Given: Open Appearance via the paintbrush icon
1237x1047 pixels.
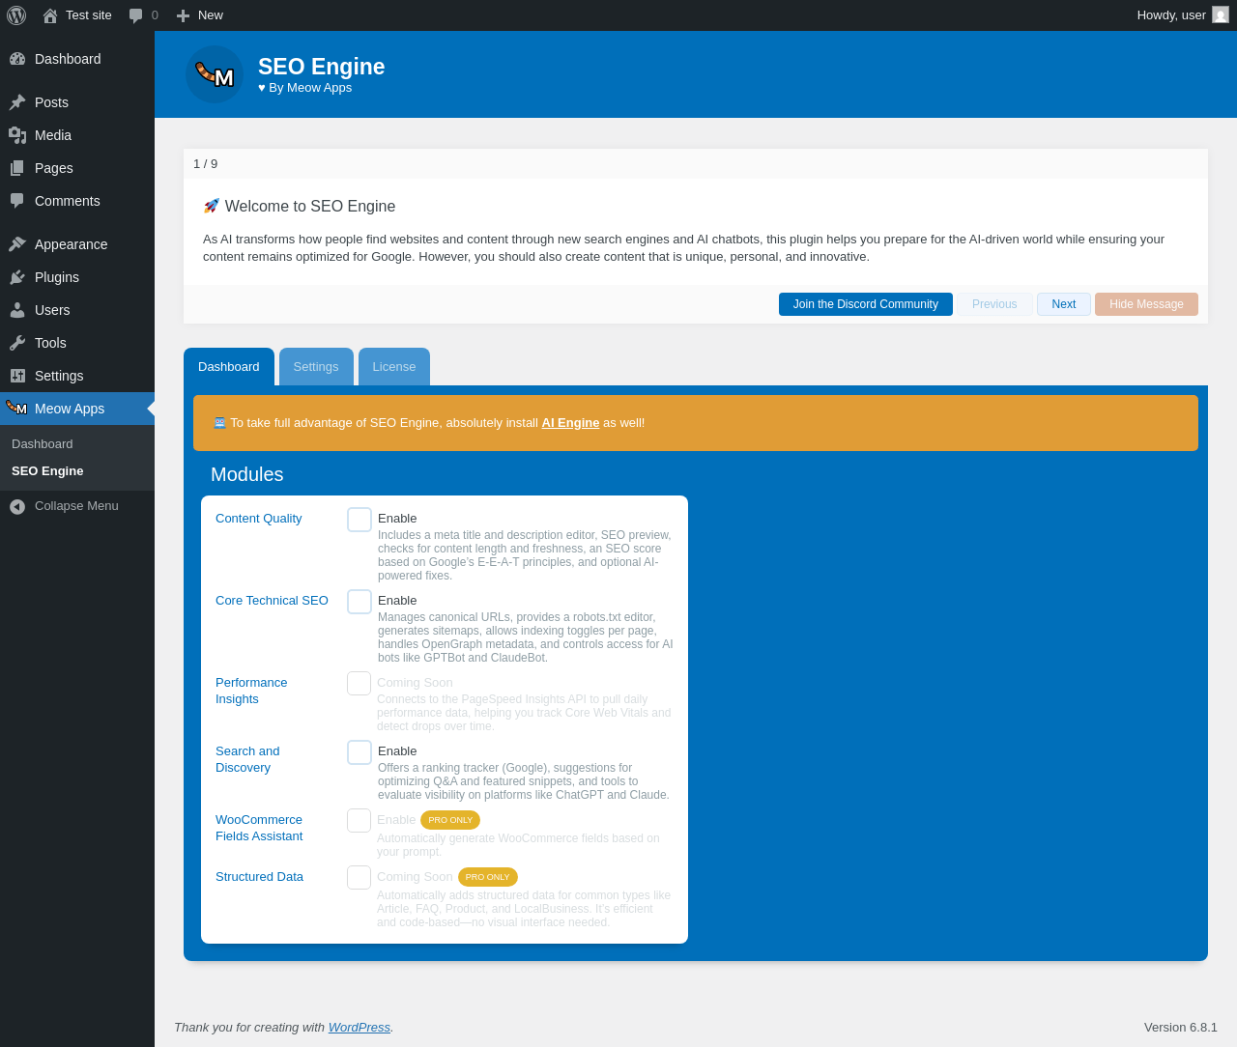Looking at the screenshot, I should (17, 244).
